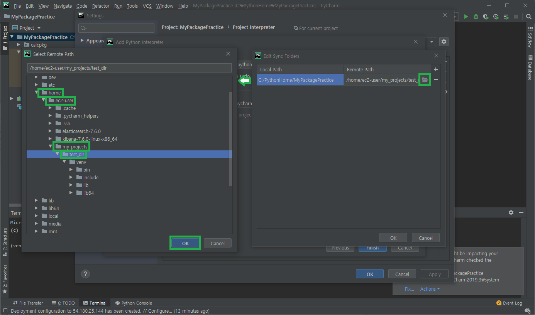This screenshot has height=315, width=535.
Task: Switch to the Python Console tab
Action: [x=134, y=303]
